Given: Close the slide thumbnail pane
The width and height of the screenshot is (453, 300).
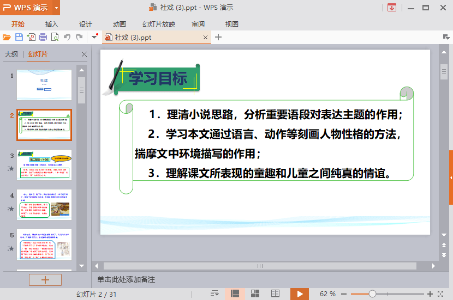Looking at the screenshot, I should (84, 54).
